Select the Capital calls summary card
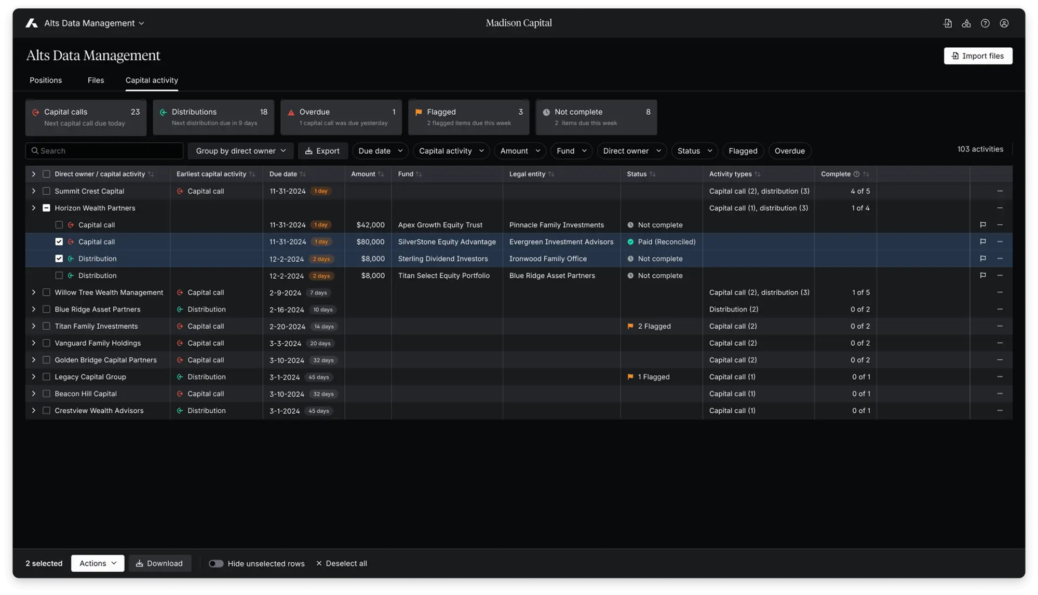 86,118
